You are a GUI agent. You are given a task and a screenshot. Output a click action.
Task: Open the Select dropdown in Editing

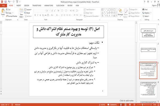click(x=146, y=16)
